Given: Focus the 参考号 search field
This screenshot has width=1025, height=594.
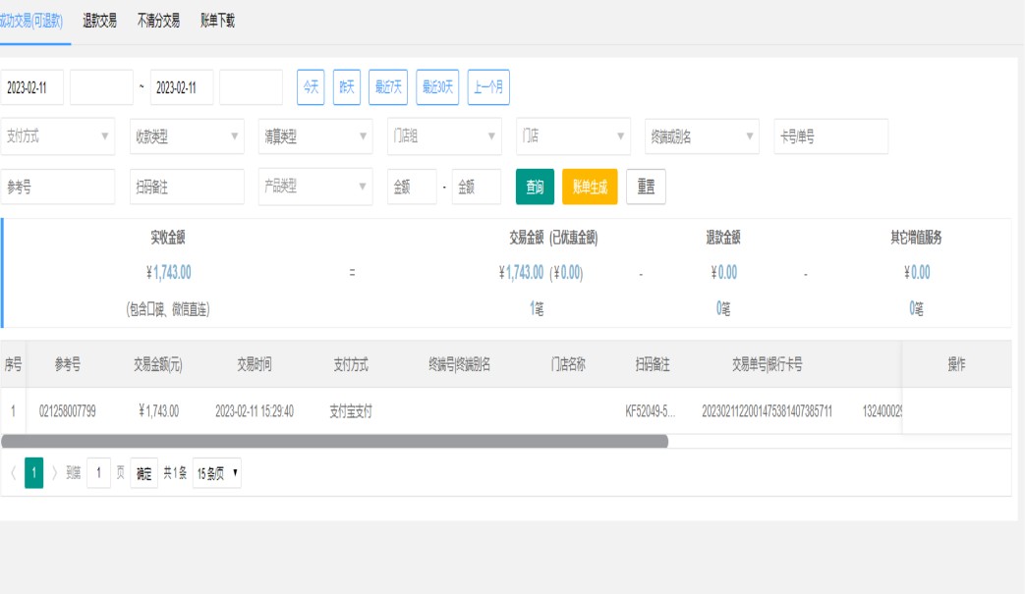Looking at the screenshot, I should pos(58,187).
